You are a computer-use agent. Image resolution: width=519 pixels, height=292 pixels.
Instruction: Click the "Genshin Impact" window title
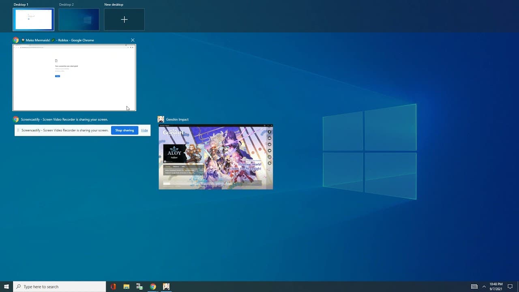click(x=177, y=119)
